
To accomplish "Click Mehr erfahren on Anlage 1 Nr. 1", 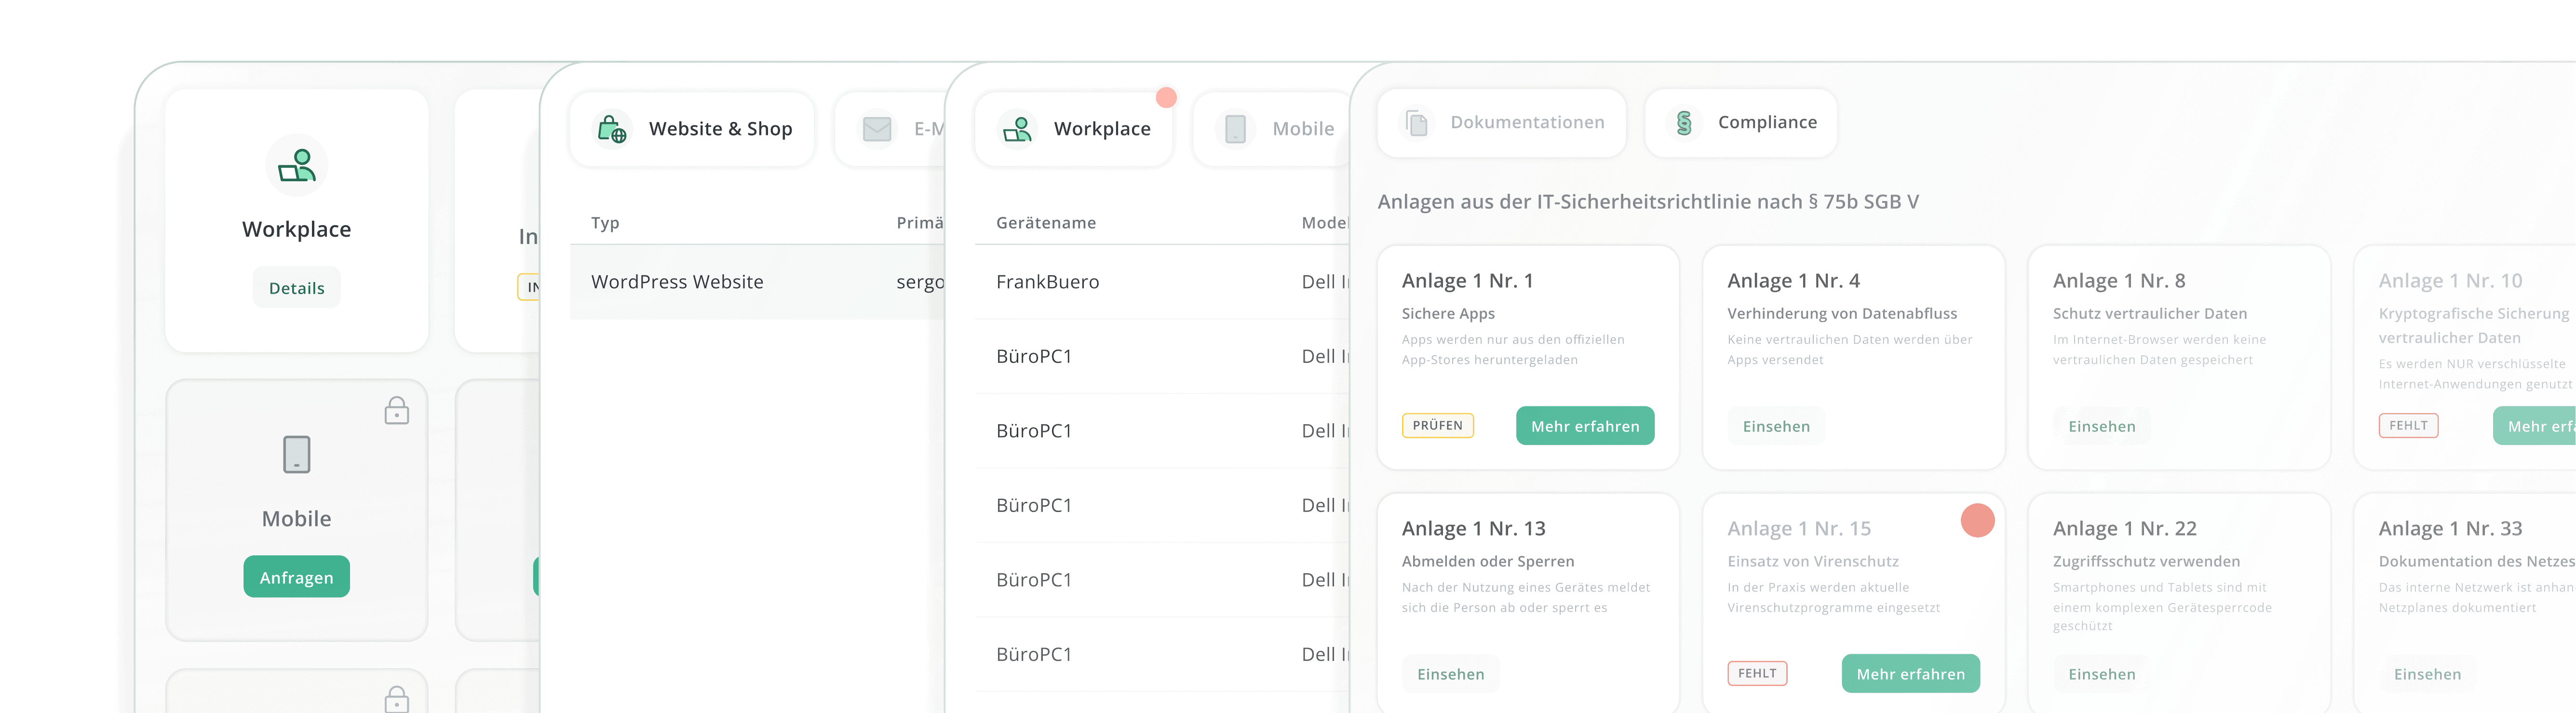I will [x=1585, y=426].
